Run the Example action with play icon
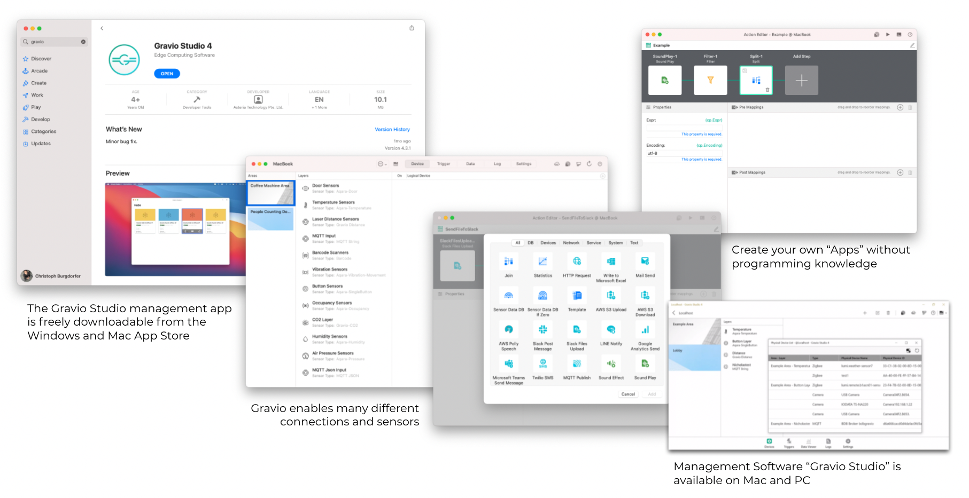Image resolution: width=969 pixels, height=498 pixels. [x=888, y=35]
